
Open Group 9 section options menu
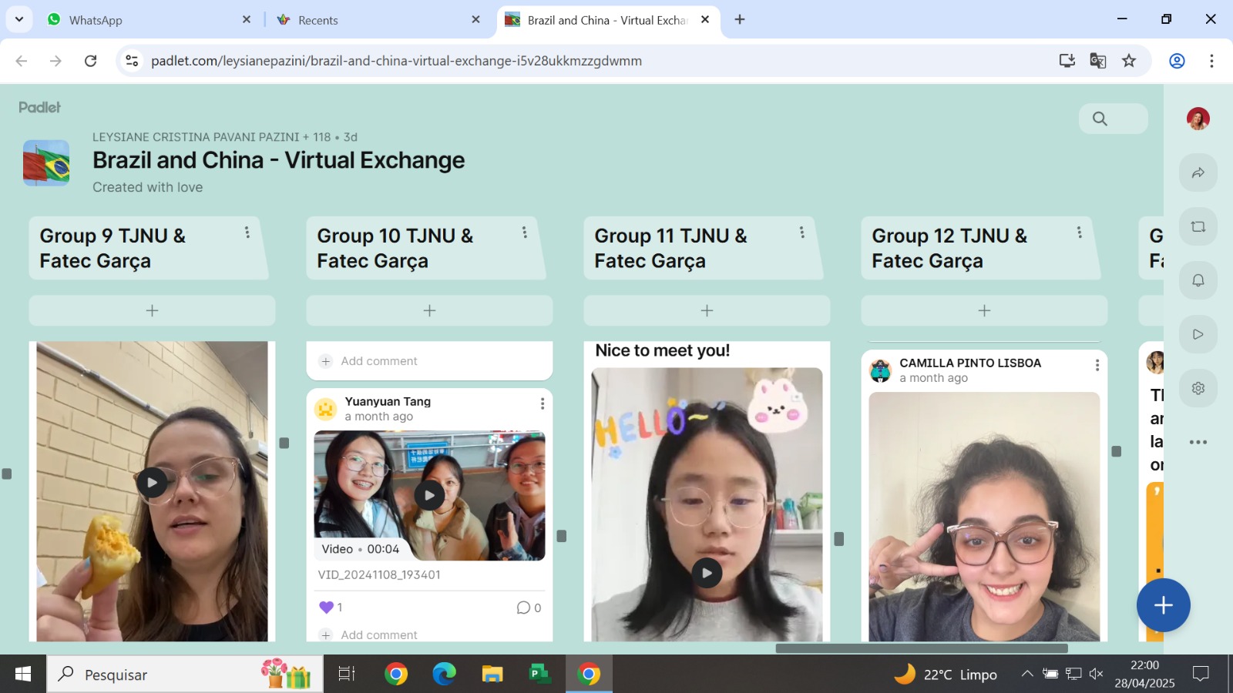click(x=247, y=233)
